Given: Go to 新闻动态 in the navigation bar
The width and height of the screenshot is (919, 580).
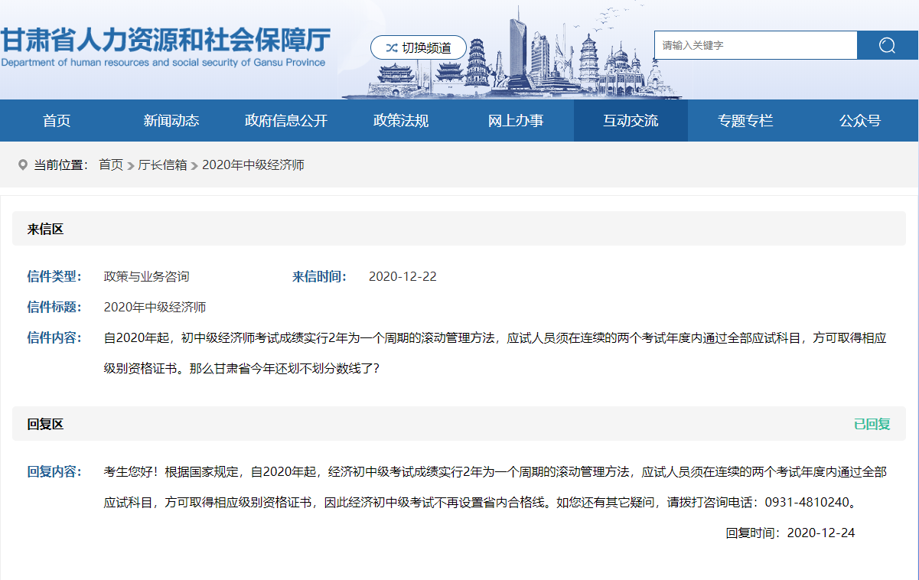Looking at the screenshot, I should pos(171,121).
